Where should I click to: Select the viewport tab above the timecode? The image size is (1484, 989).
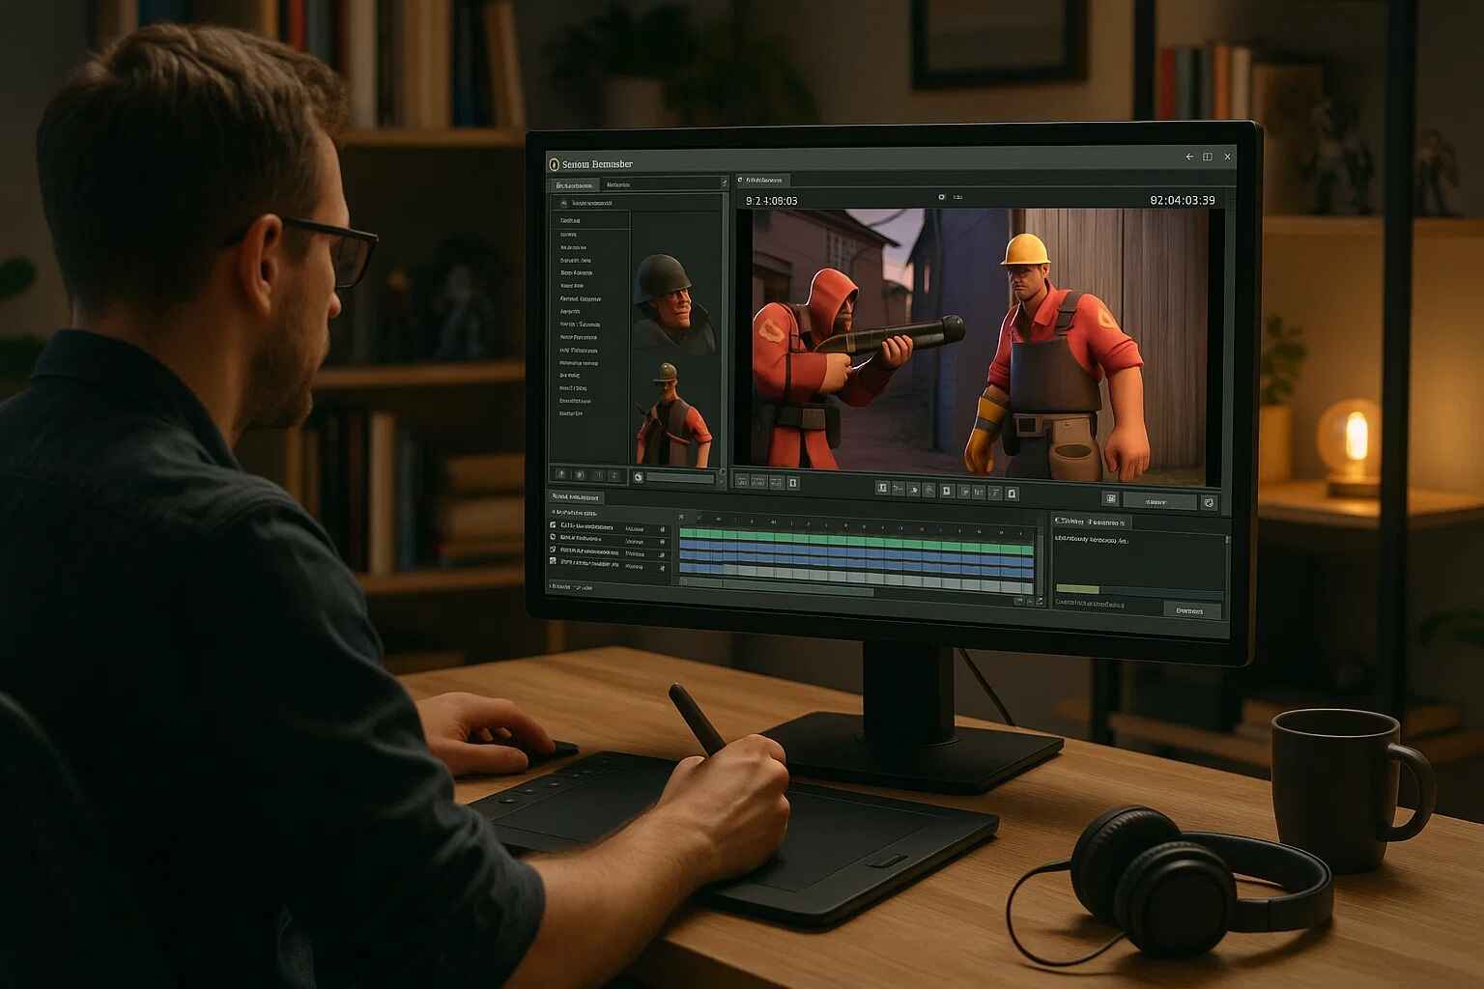coord(763,180)
